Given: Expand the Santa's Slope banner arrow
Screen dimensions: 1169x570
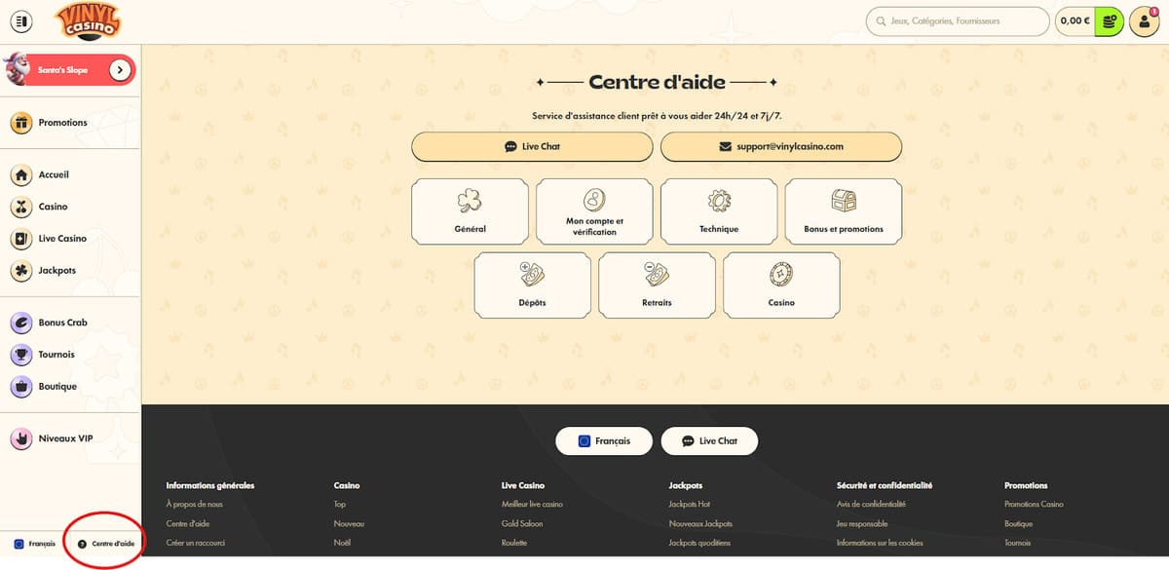Looking at the screenshot, I should pyautogui.click(x=120, y=70).
